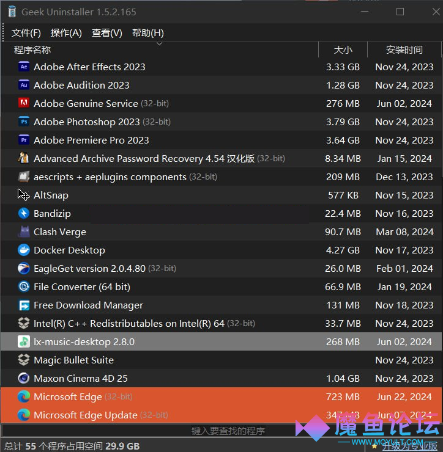The height and width of the screenshot is (452, 443).
Task: Open the 文件(F) menu
Action: [x=26, y=33]
